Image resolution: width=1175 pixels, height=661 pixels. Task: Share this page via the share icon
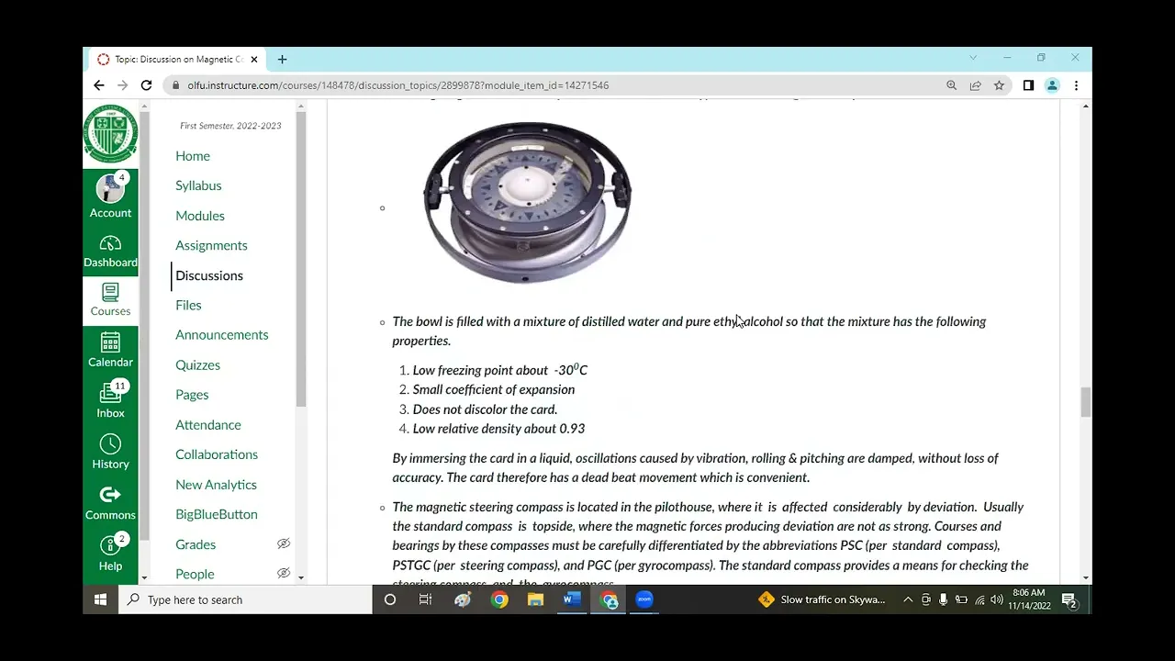pos(976,85)
